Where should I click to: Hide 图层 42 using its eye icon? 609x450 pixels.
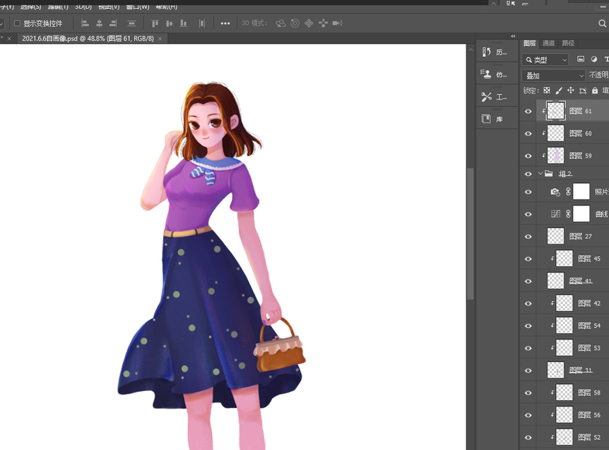click(x=528, y=304)
